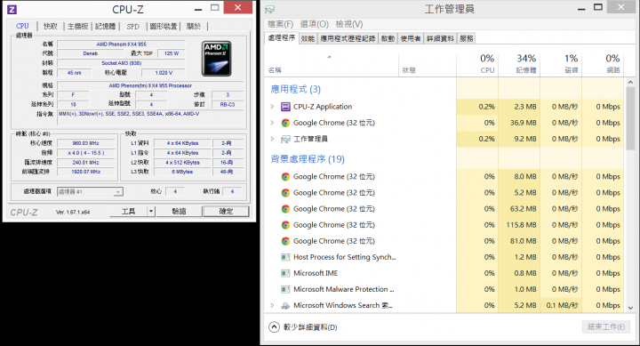This screenshot has height=346, width=640.
Task: Click the Chrome icon in the 36.9 MB row
Action: point(285,123)
